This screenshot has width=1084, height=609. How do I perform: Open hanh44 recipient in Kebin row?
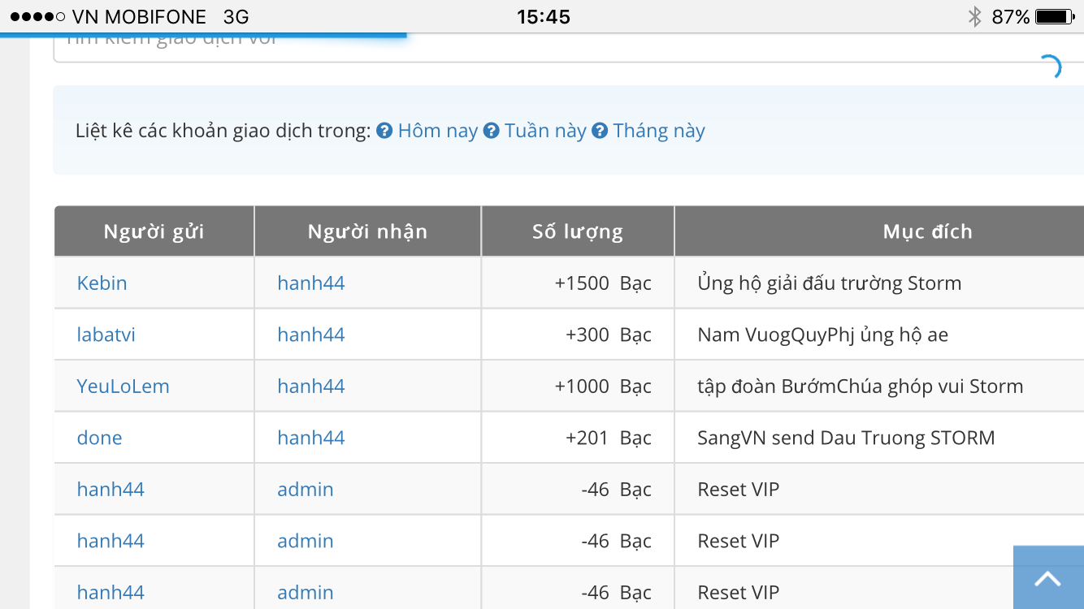pos(311,283)
